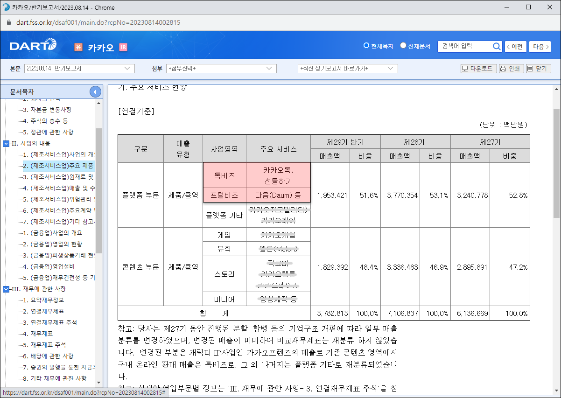
Task: Click the 다음(Daum) 등 cell
Action: (x=278, y=196)
